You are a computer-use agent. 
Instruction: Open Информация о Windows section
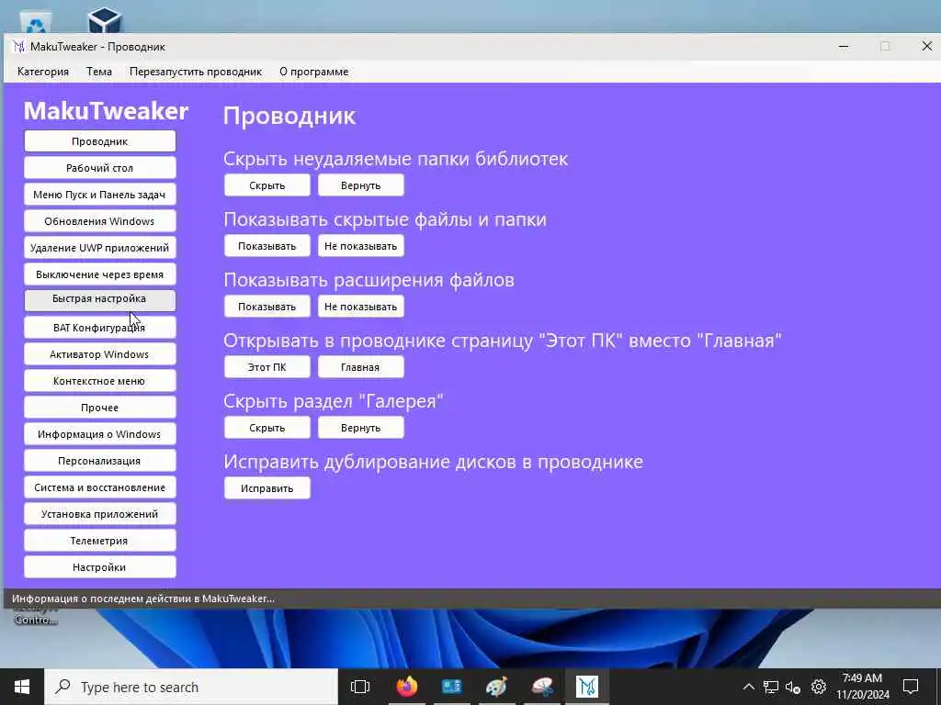coord(99,434)
